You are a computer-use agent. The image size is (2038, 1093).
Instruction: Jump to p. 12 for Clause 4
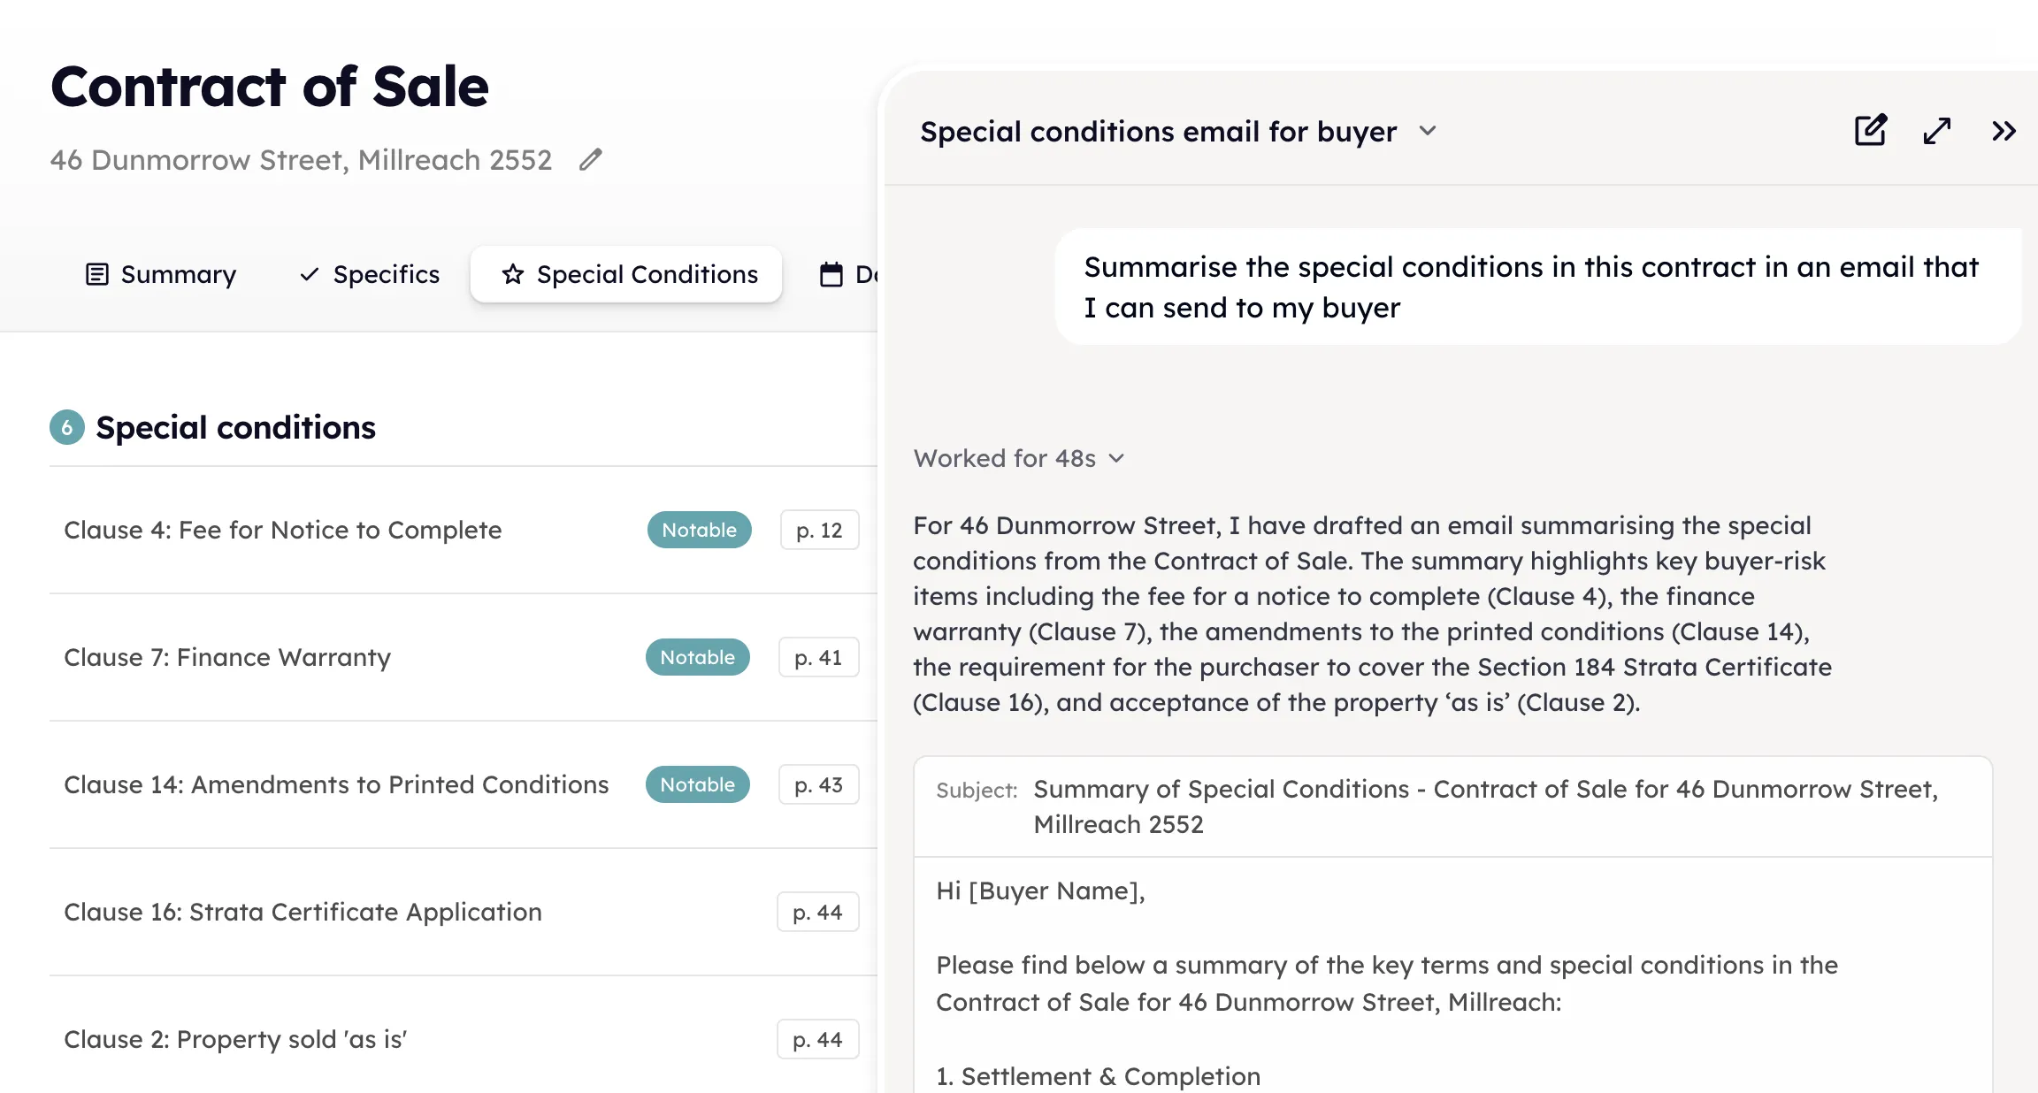tap(819, 530)
